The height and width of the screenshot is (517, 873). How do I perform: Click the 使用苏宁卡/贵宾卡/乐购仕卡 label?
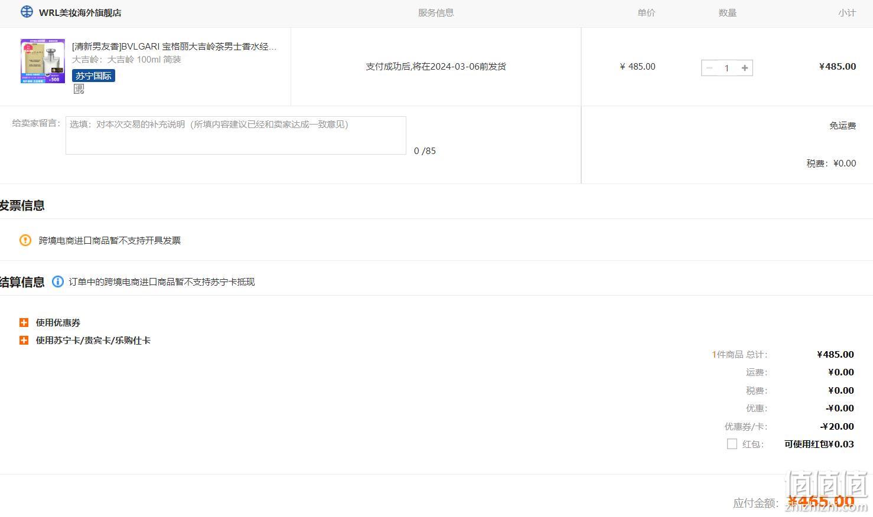click(x=93, y=341)
